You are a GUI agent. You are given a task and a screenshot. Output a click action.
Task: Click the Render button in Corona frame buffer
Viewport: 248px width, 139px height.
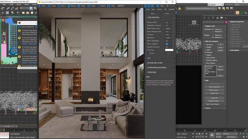170,6
